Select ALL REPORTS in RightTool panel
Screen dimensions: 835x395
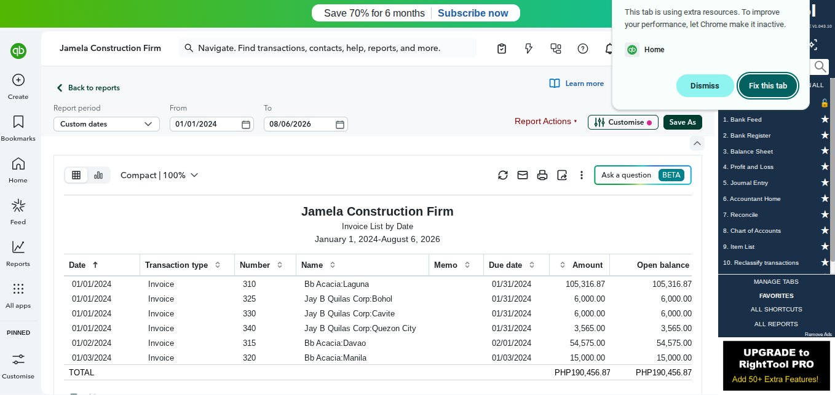[x=776, y=324]
